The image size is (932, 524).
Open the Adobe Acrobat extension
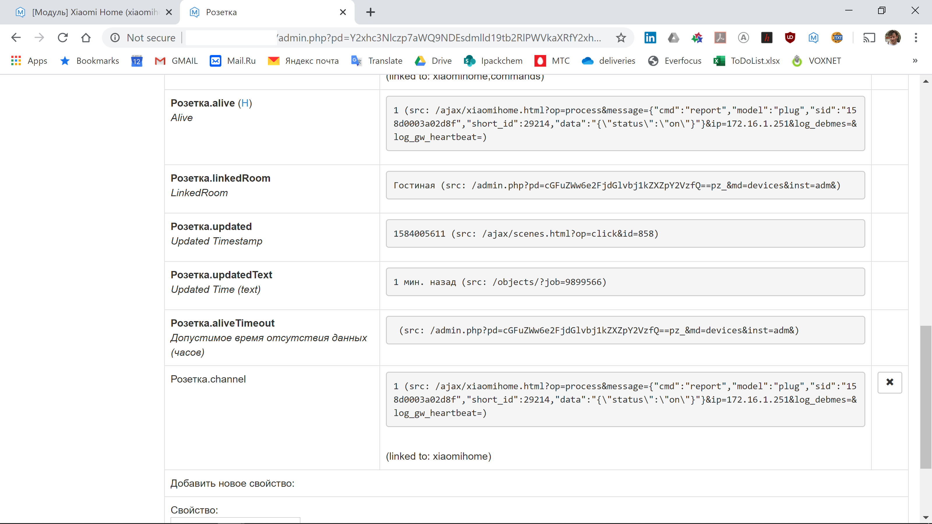point(720,38)
